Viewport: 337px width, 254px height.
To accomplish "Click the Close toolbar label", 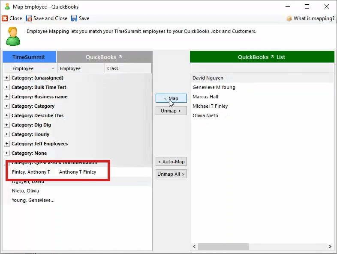I will [16, 18].
